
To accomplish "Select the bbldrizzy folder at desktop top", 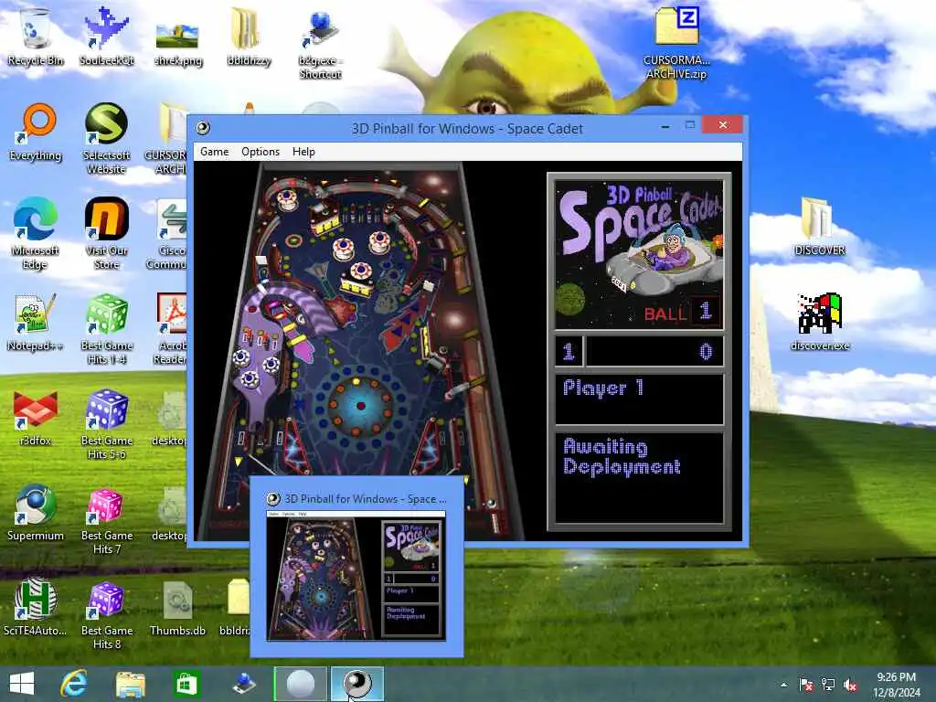I will 249,37.
